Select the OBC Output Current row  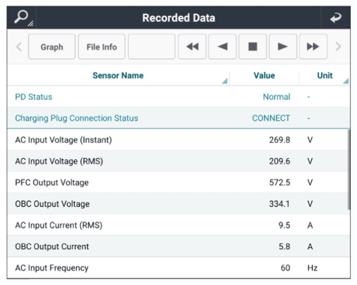coord(179,247)
